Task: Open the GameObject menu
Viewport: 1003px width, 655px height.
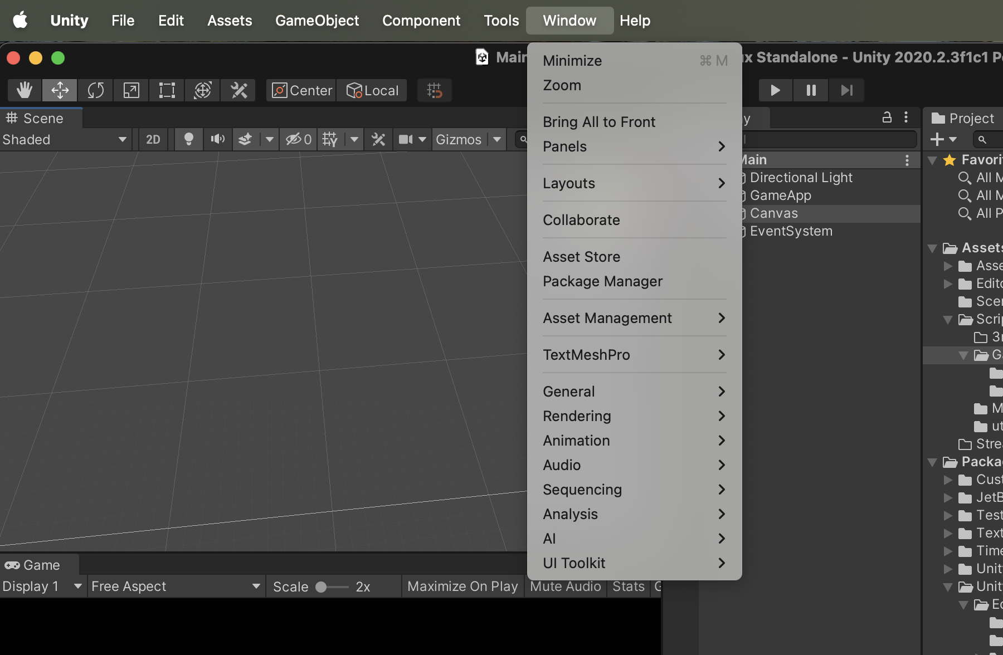Action: point(317,21)
